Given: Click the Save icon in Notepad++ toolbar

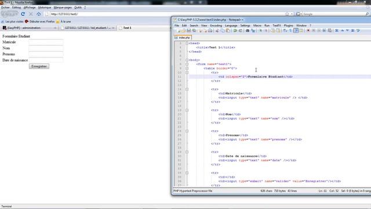Looking at the screenshot, I should point(188,31).
